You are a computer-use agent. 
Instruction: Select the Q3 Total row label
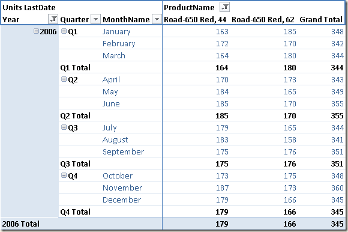coord(75,163)
